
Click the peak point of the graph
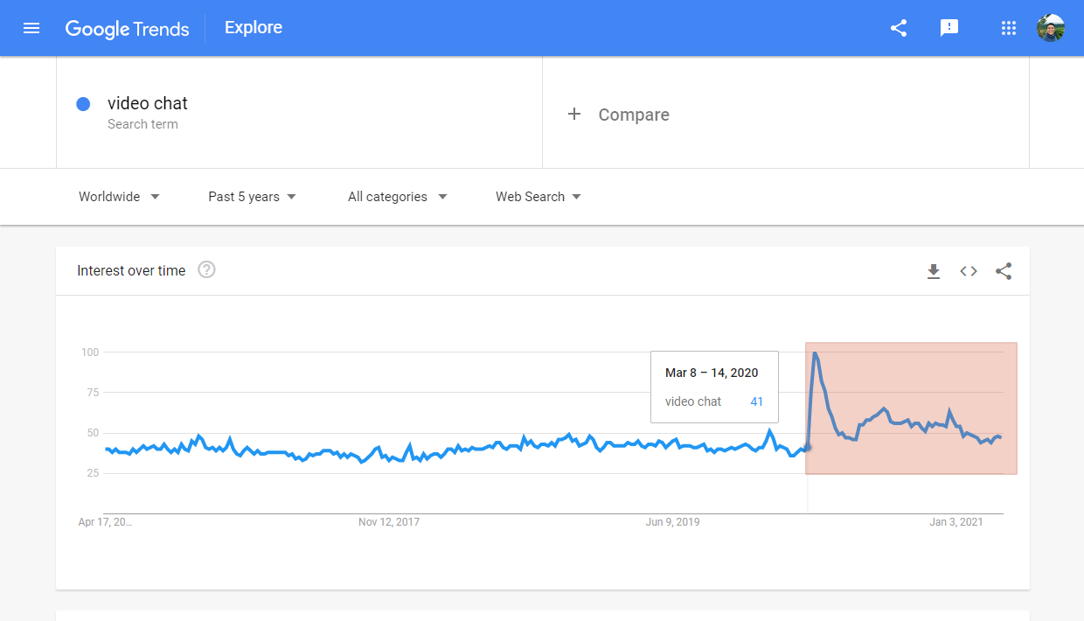(815, 352)
